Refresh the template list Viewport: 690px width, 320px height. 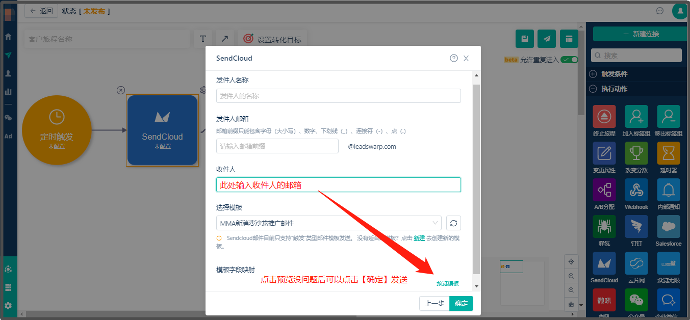click(453, 223)
